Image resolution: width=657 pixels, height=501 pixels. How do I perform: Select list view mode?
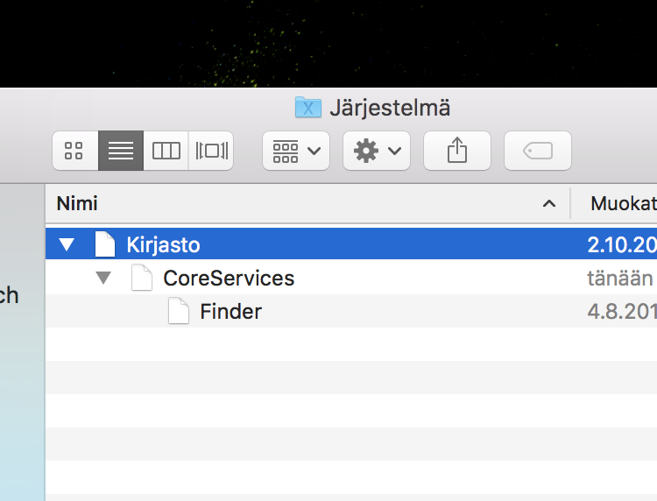(x=121, y=151)
